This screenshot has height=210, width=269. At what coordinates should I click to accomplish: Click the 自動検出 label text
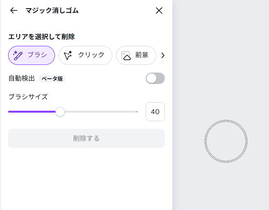click(x=22, y=78)
